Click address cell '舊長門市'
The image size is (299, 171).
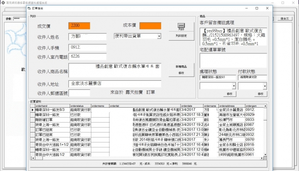(232, 140)
